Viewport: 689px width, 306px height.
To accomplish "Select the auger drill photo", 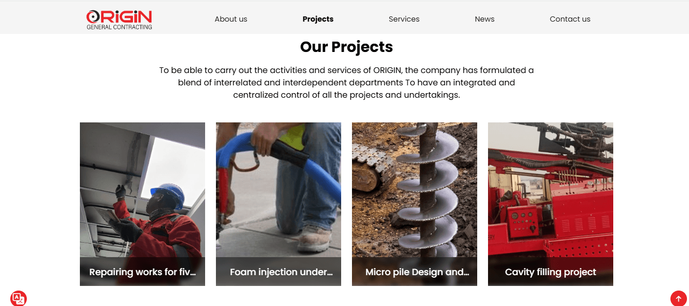I will (414, 189).
